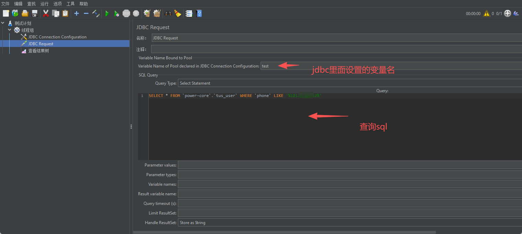Screen dimensions: 522x234
Task: Open the Handle ResultSet dropdown
Action: pyautogui.click(x=350, y=222)
